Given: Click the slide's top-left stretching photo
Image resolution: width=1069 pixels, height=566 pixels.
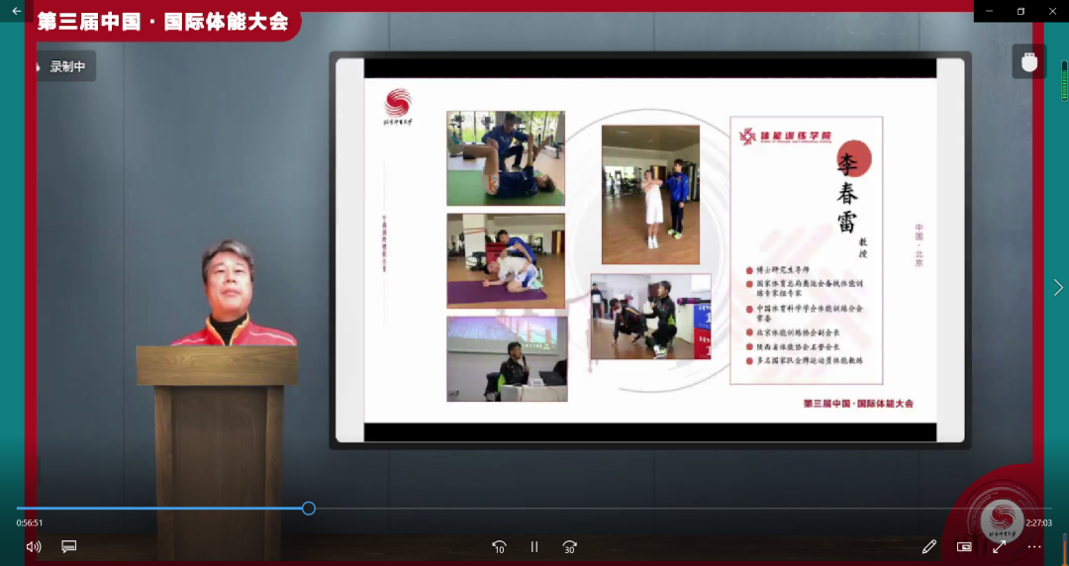Looking at the screenshot, I should [505, 158].
